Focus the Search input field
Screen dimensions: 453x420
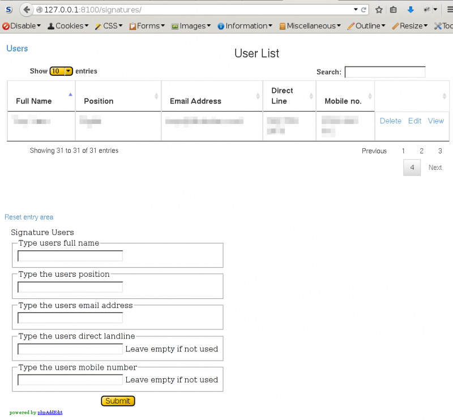pos(384,72)
